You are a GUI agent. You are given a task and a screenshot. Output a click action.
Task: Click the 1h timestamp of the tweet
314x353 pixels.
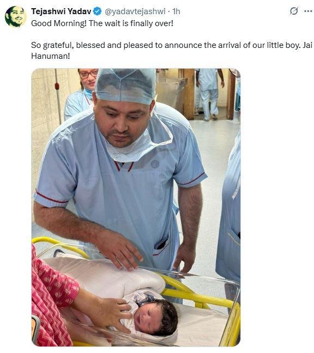tap(176, 11)
